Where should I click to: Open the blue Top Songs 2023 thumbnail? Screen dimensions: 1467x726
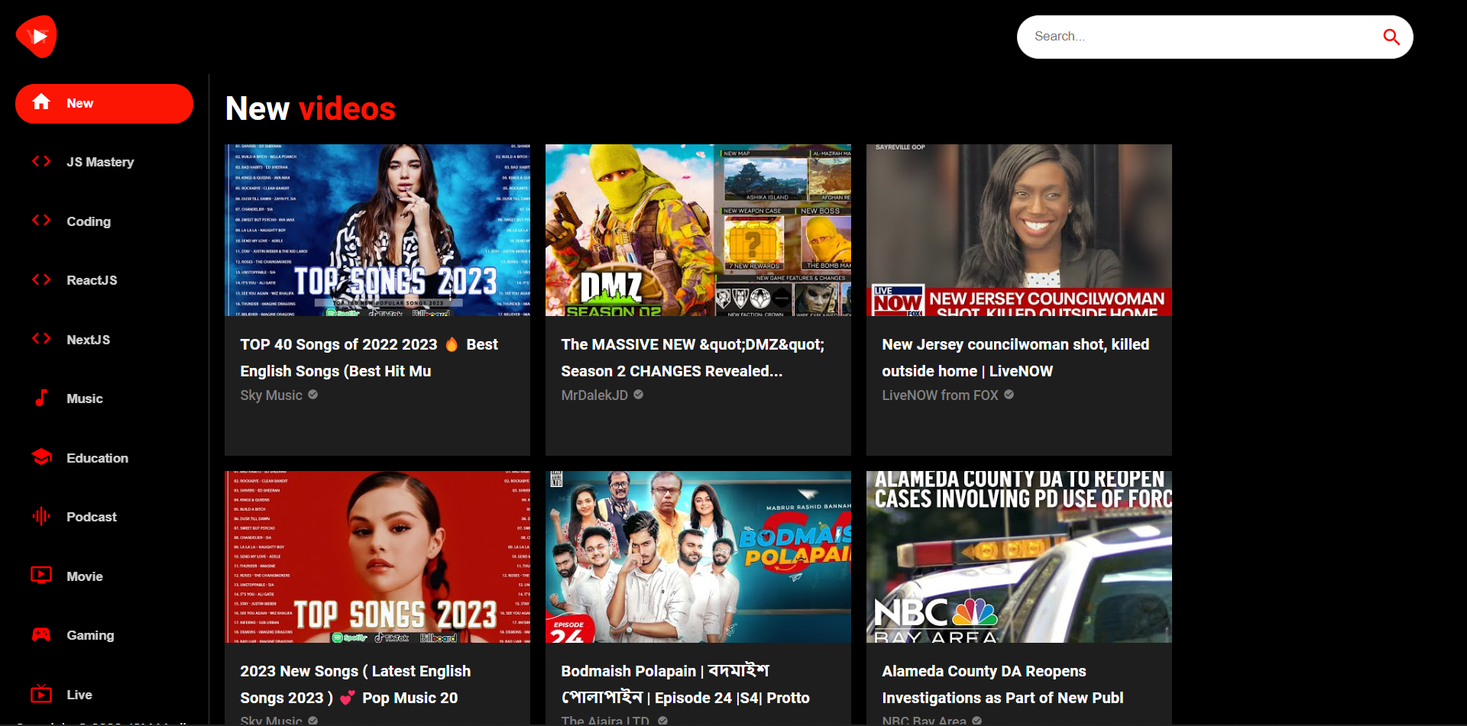(x=377, y=230)
